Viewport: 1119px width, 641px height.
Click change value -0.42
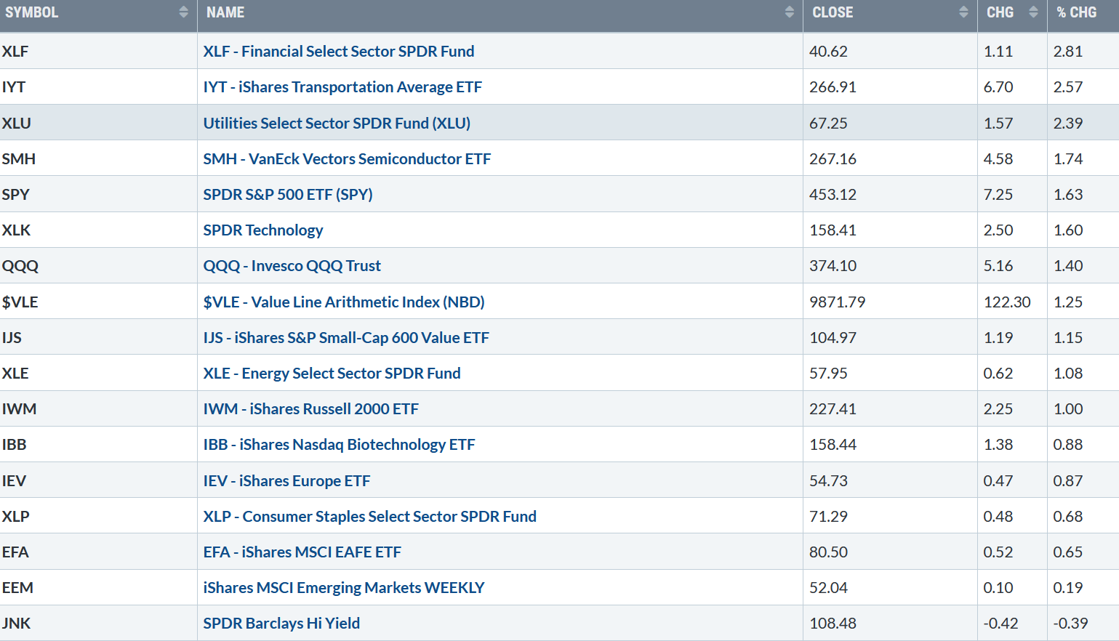coord(1000,624)
